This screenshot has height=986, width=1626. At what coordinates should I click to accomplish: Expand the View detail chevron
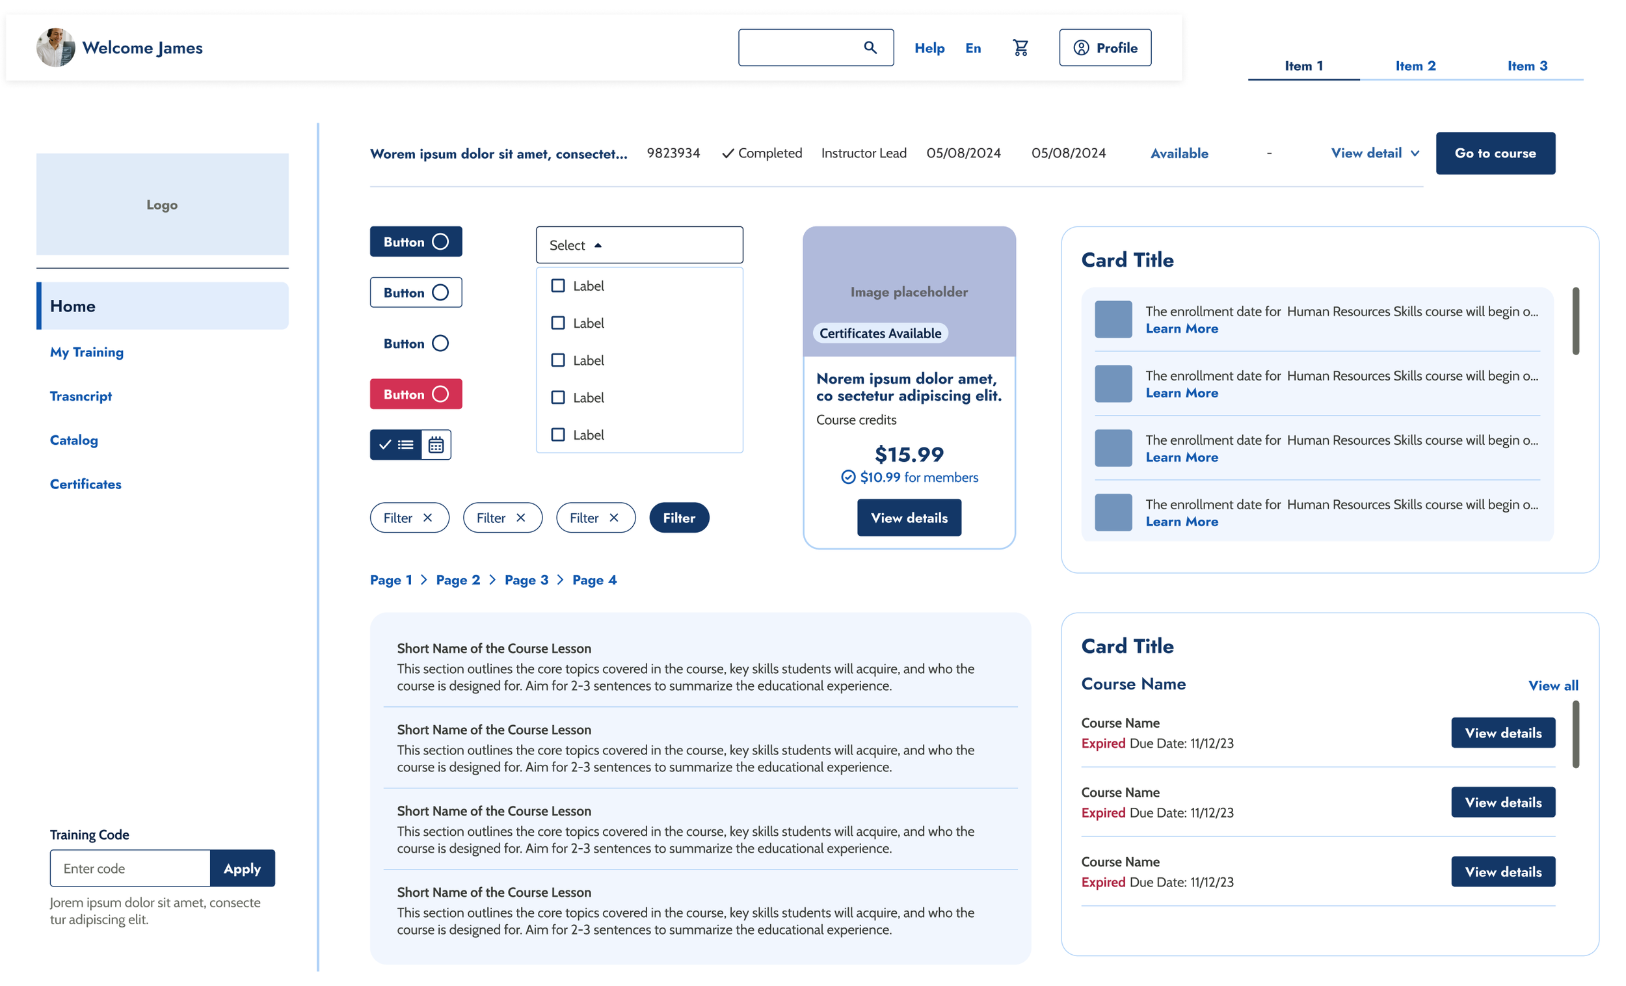click(1415, 153)
